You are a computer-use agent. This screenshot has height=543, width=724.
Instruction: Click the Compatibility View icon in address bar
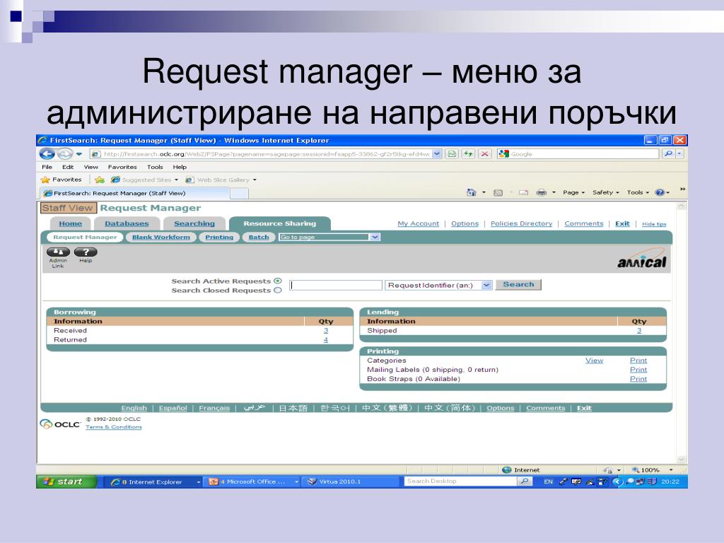[452, 153]
